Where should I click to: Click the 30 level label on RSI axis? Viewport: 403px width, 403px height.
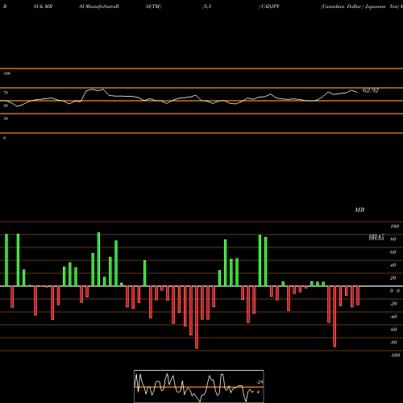tap(6, 118)
